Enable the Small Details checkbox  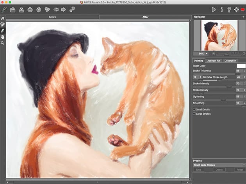(194, 109)
